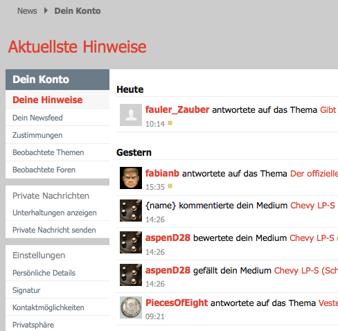Viewport: 338px width, 331px height.
Task: Open Persönliche Details settings
Action: pyautogui.click(x=57, y=273)
